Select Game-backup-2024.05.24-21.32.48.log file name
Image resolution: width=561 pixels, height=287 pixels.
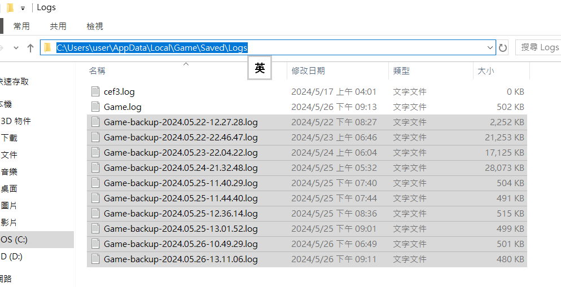181,168
